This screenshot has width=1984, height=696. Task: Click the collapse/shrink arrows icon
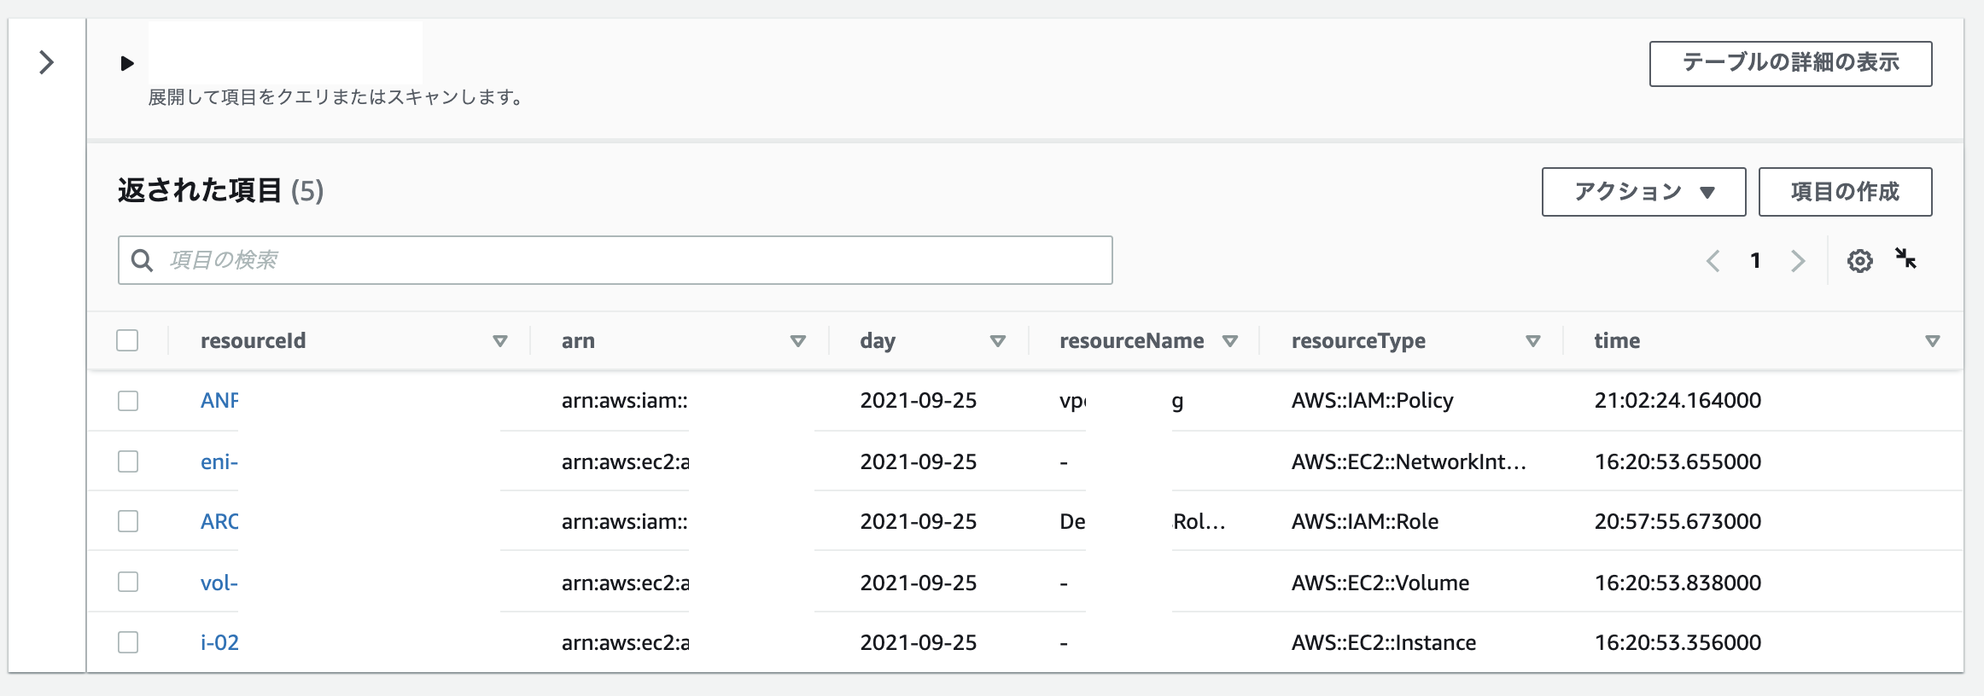(x=1905, y=258)
